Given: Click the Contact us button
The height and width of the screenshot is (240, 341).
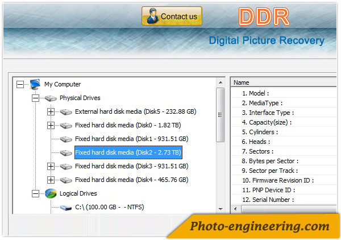Looking at the screenshot, I should tap(172, 16).
